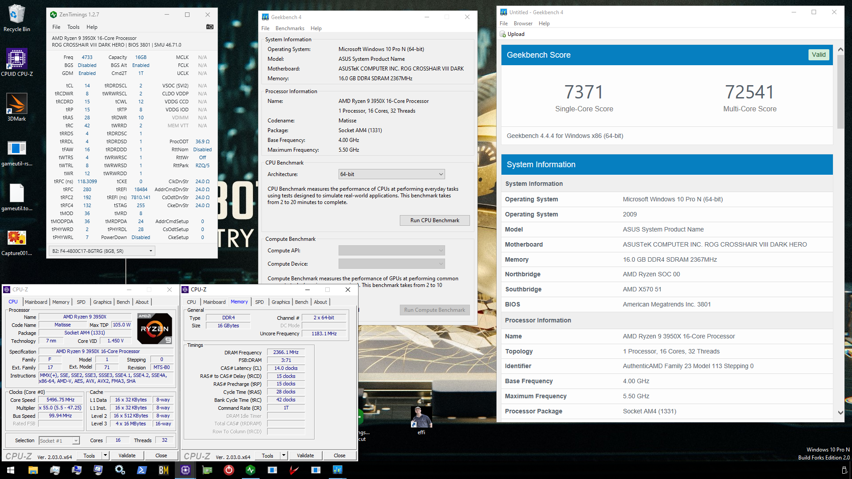
Task: Click the Core Speed 5496.75 MHz field
Action: click(61, 400)
